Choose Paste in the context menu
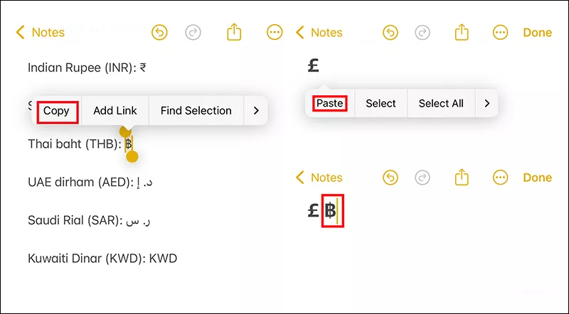The height and width of the screenshot is (314, 569). (330, 103)
